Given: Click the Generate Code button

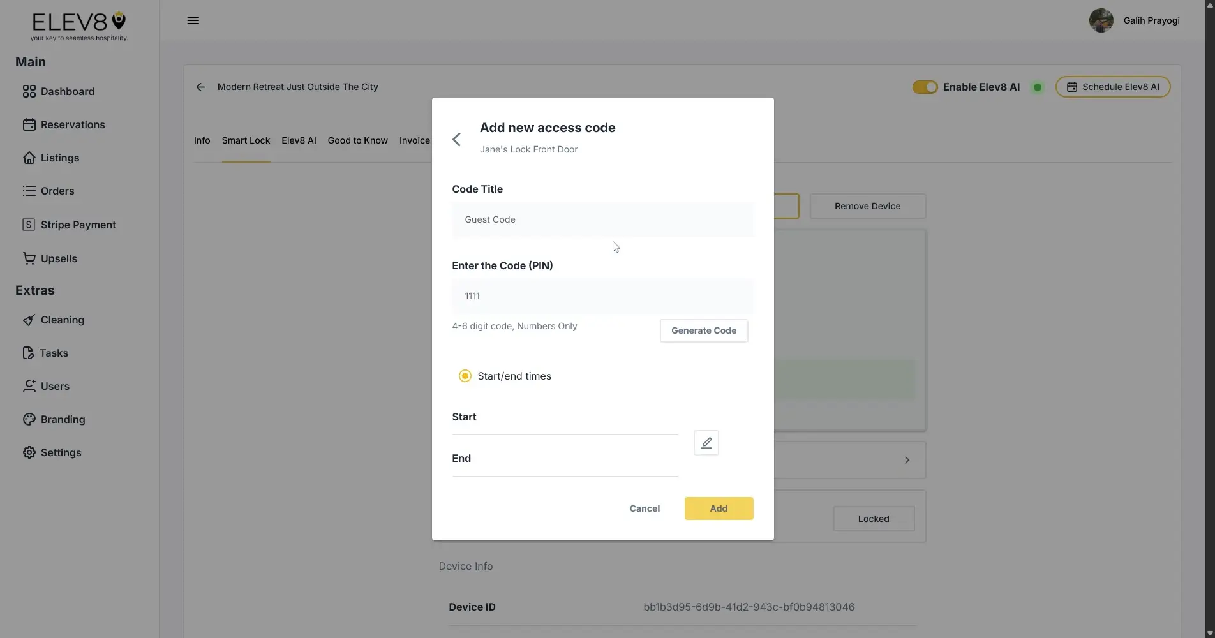Looking at the screenshot, I should 703,330.
